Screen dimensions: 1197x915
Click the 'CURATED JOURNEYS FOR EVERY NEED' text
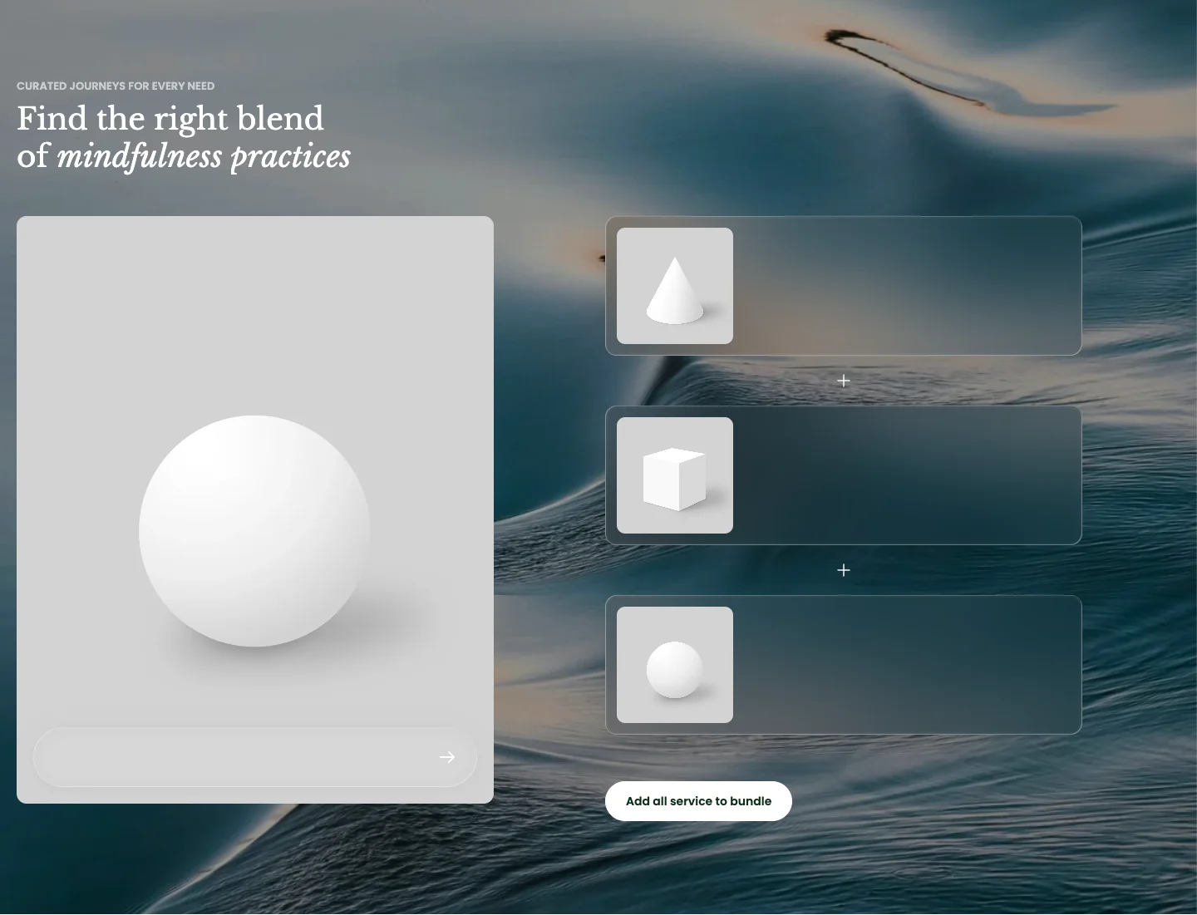pyautogui.click(x=116, y=86)
